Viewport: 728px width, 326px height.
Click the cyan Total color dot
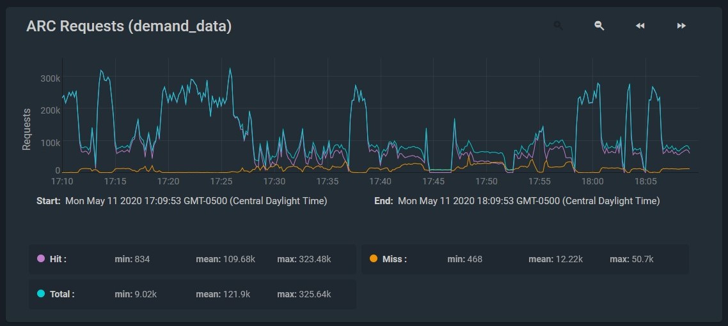[41, 293]
